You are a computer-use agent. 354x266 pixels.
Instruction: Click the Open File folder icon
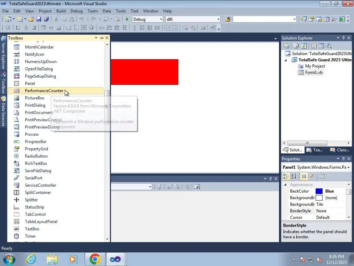31,19
